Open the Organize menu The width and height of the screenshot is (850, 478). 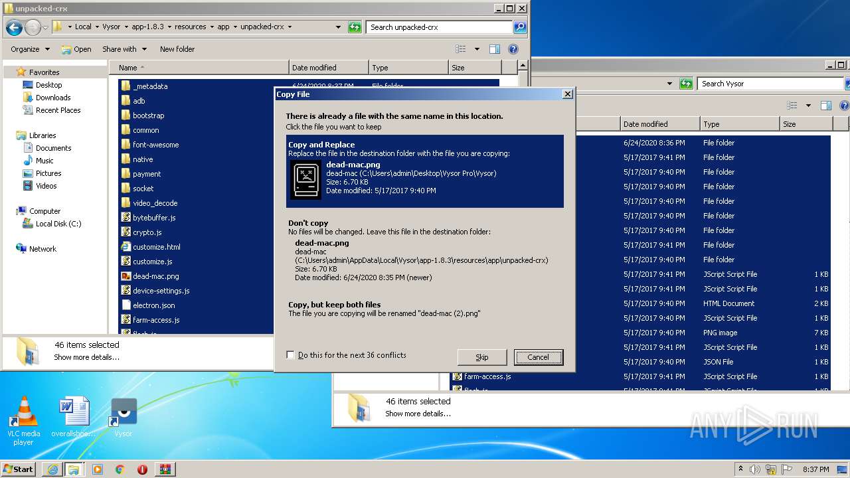pos(30,49)
